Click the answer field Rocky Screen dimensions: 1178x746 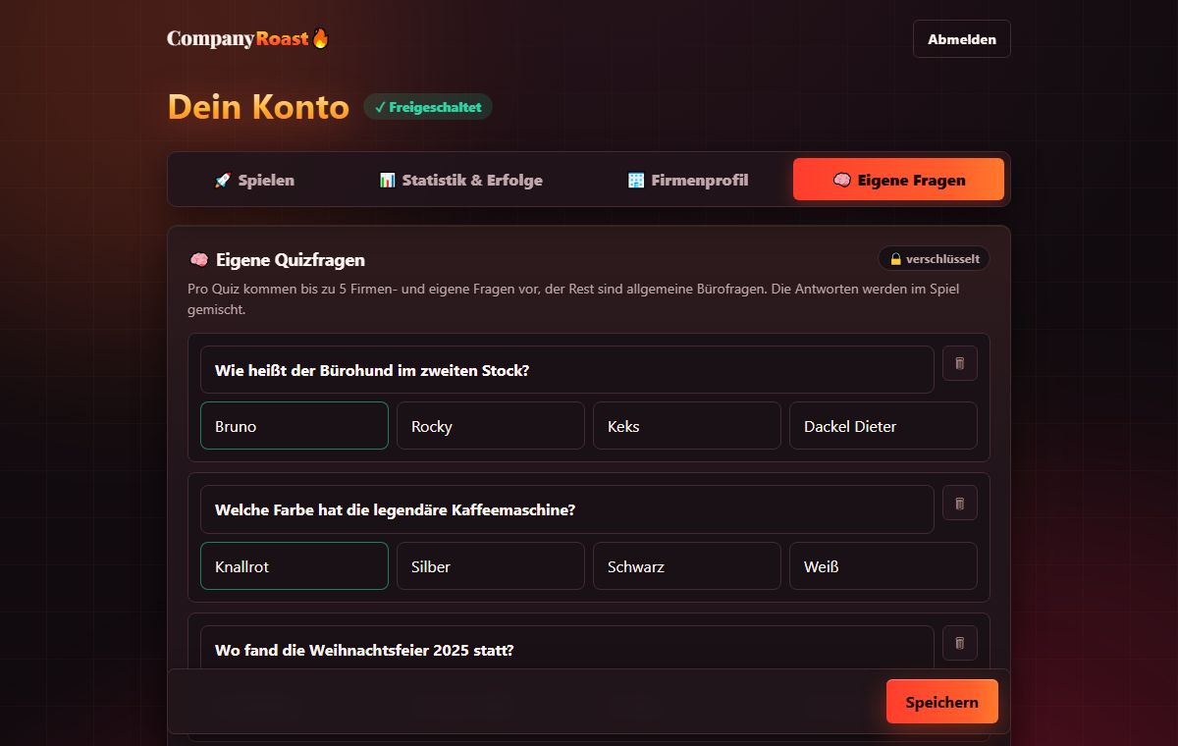tap(491, 426)
